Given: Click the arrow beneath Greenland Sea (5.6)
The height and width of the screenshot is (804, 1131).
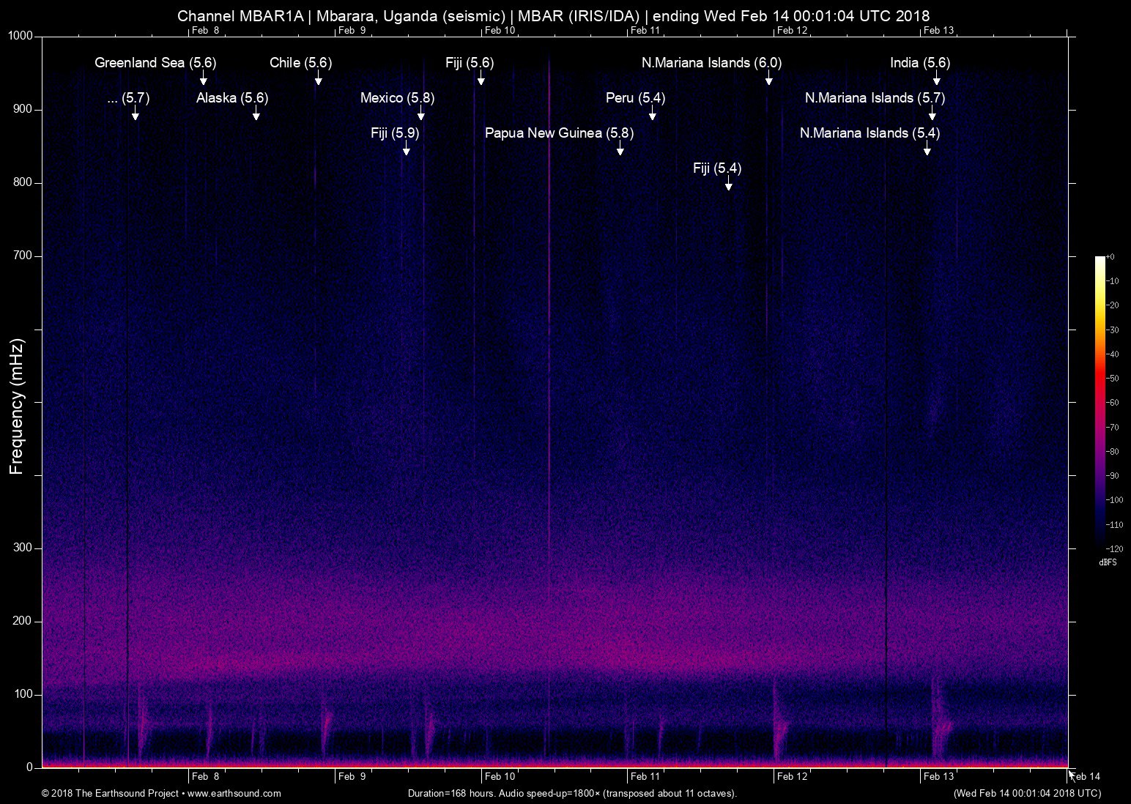Looking at the screenshot, I should pyautogui.click(x=204, y=78).
